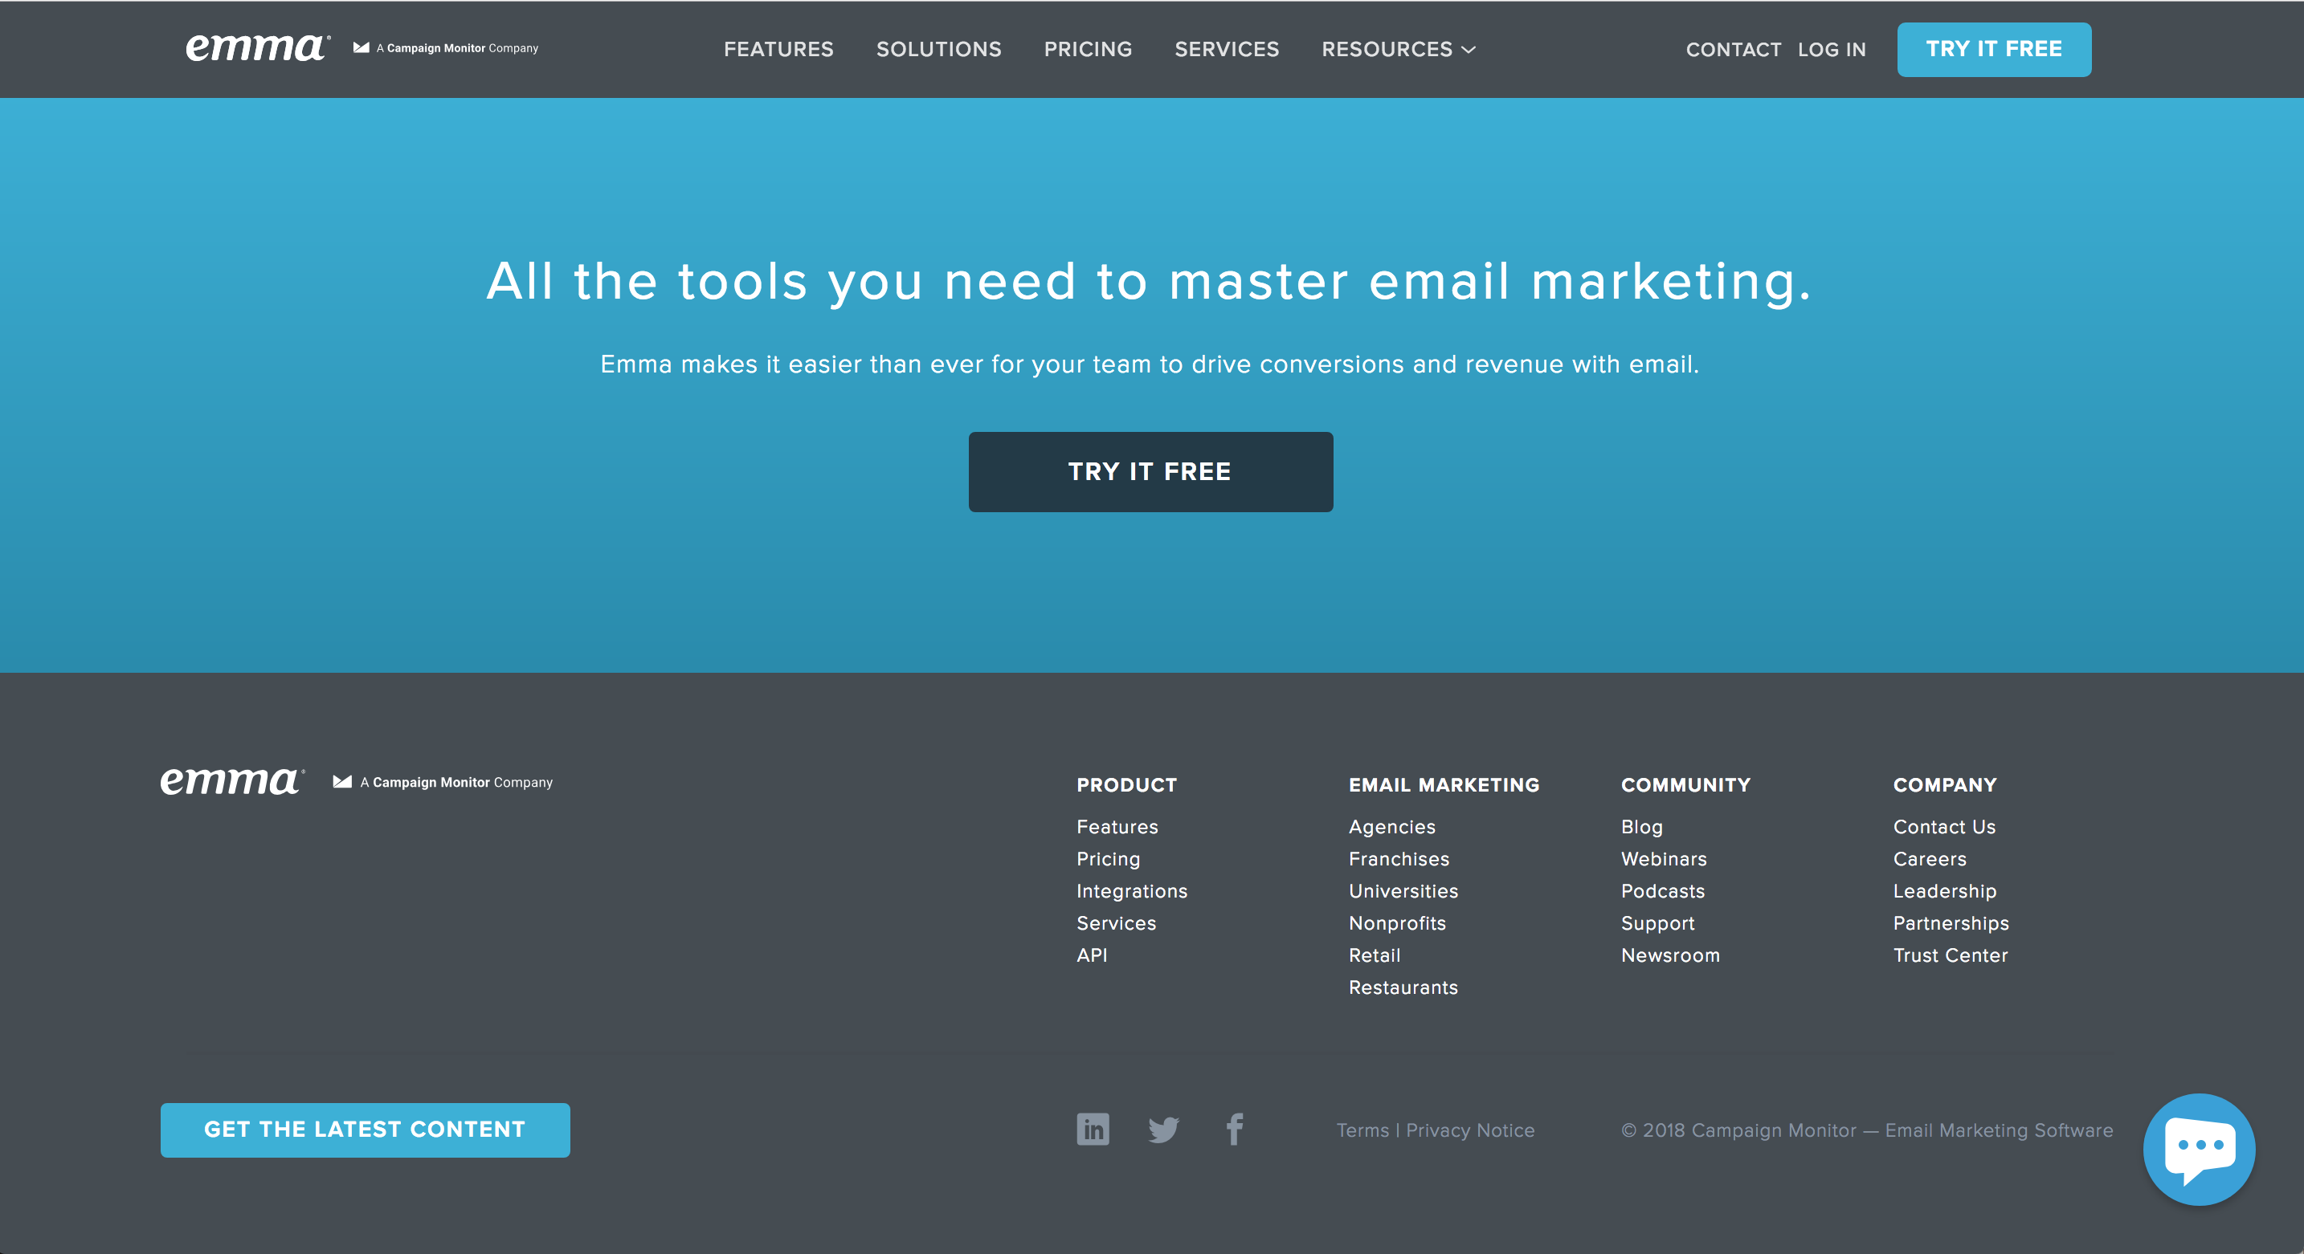Open the Features nav item
Image resolution: width=2304 pixels, height=1254 pixels.
pos(778,49)
